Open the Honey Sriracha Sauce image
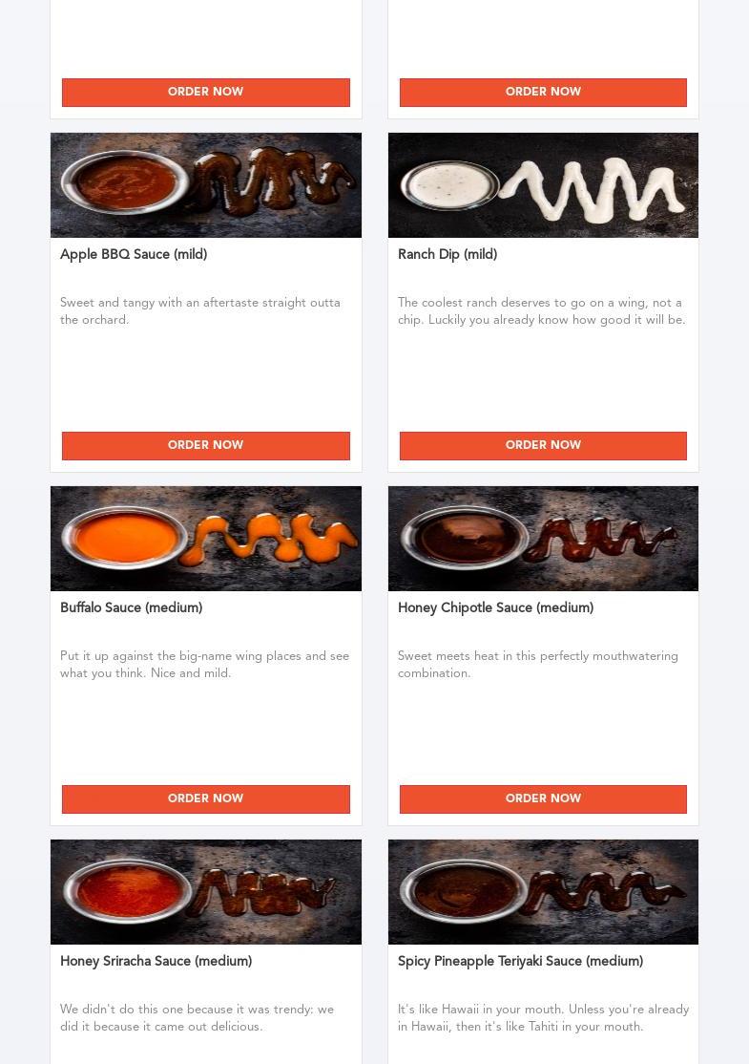The width and height of the screenshot is (749, 1064). pyautogui.click(x=205, y=892)
